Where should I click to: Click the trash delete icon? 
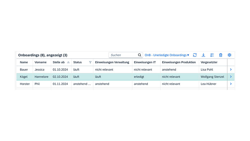221,55
